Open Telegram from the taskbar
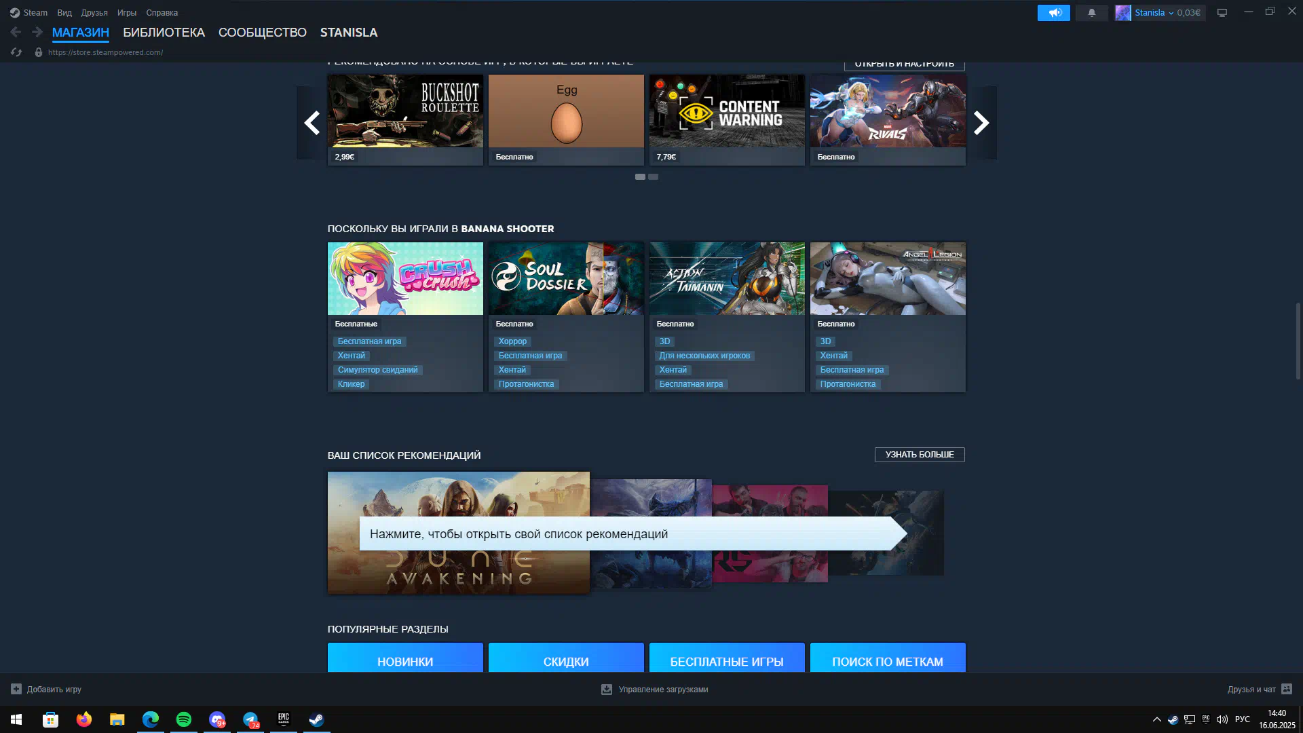This screenshot has height=733, width=1303. click(250, 719)
